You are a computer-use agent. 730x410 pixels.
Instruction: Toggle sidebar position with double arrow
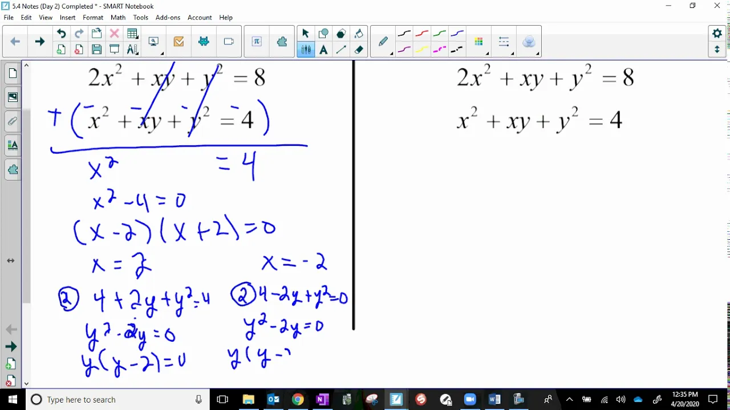(11, 260)
